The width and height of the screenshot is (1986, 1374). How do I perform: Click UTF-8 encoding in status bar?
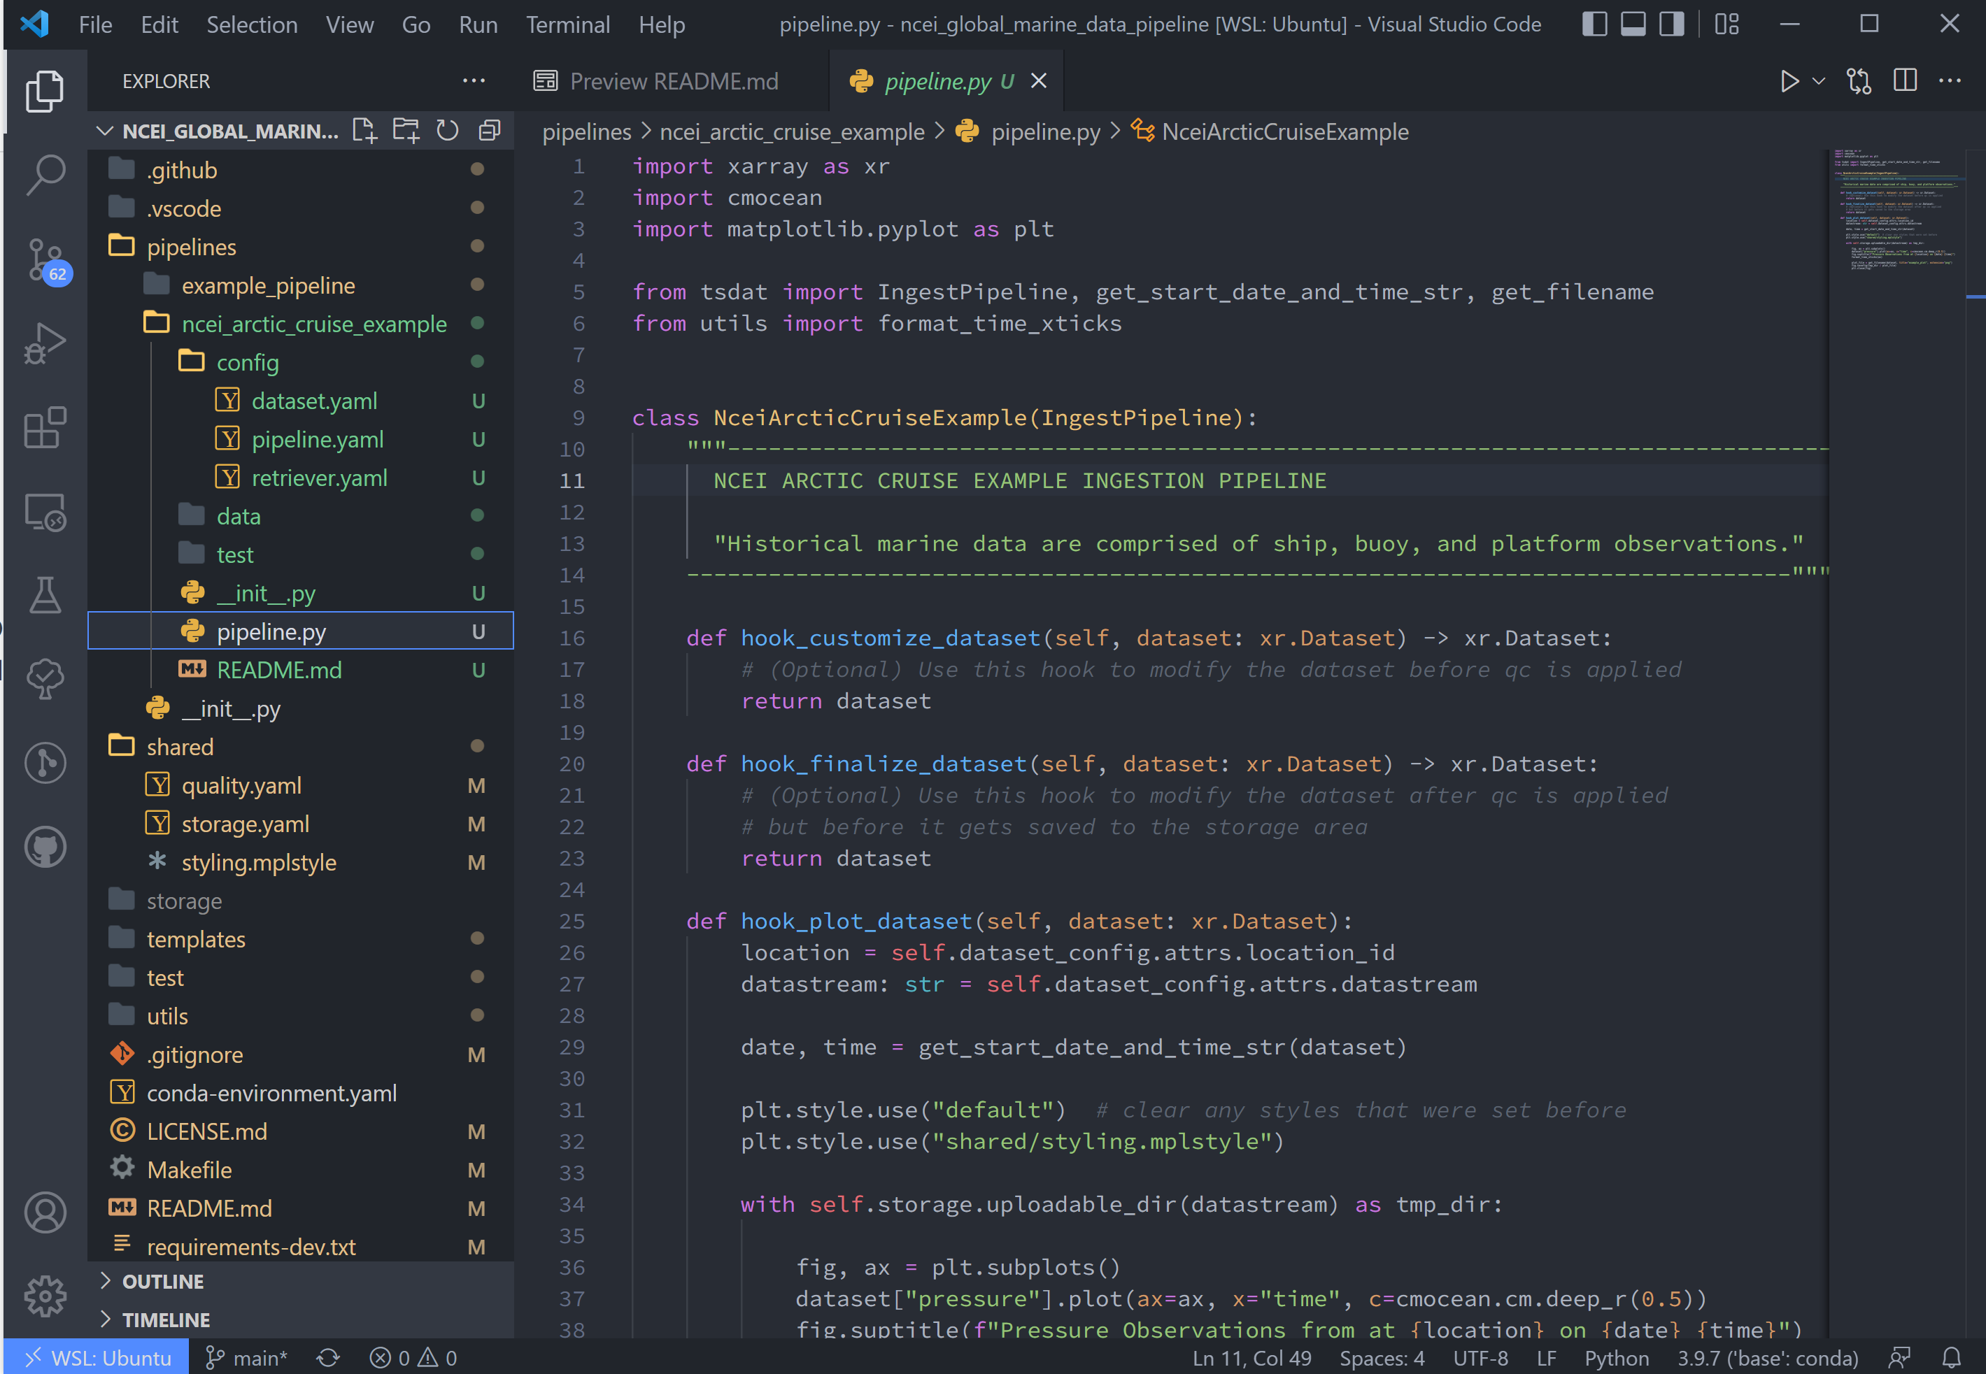(1480, 1359)
